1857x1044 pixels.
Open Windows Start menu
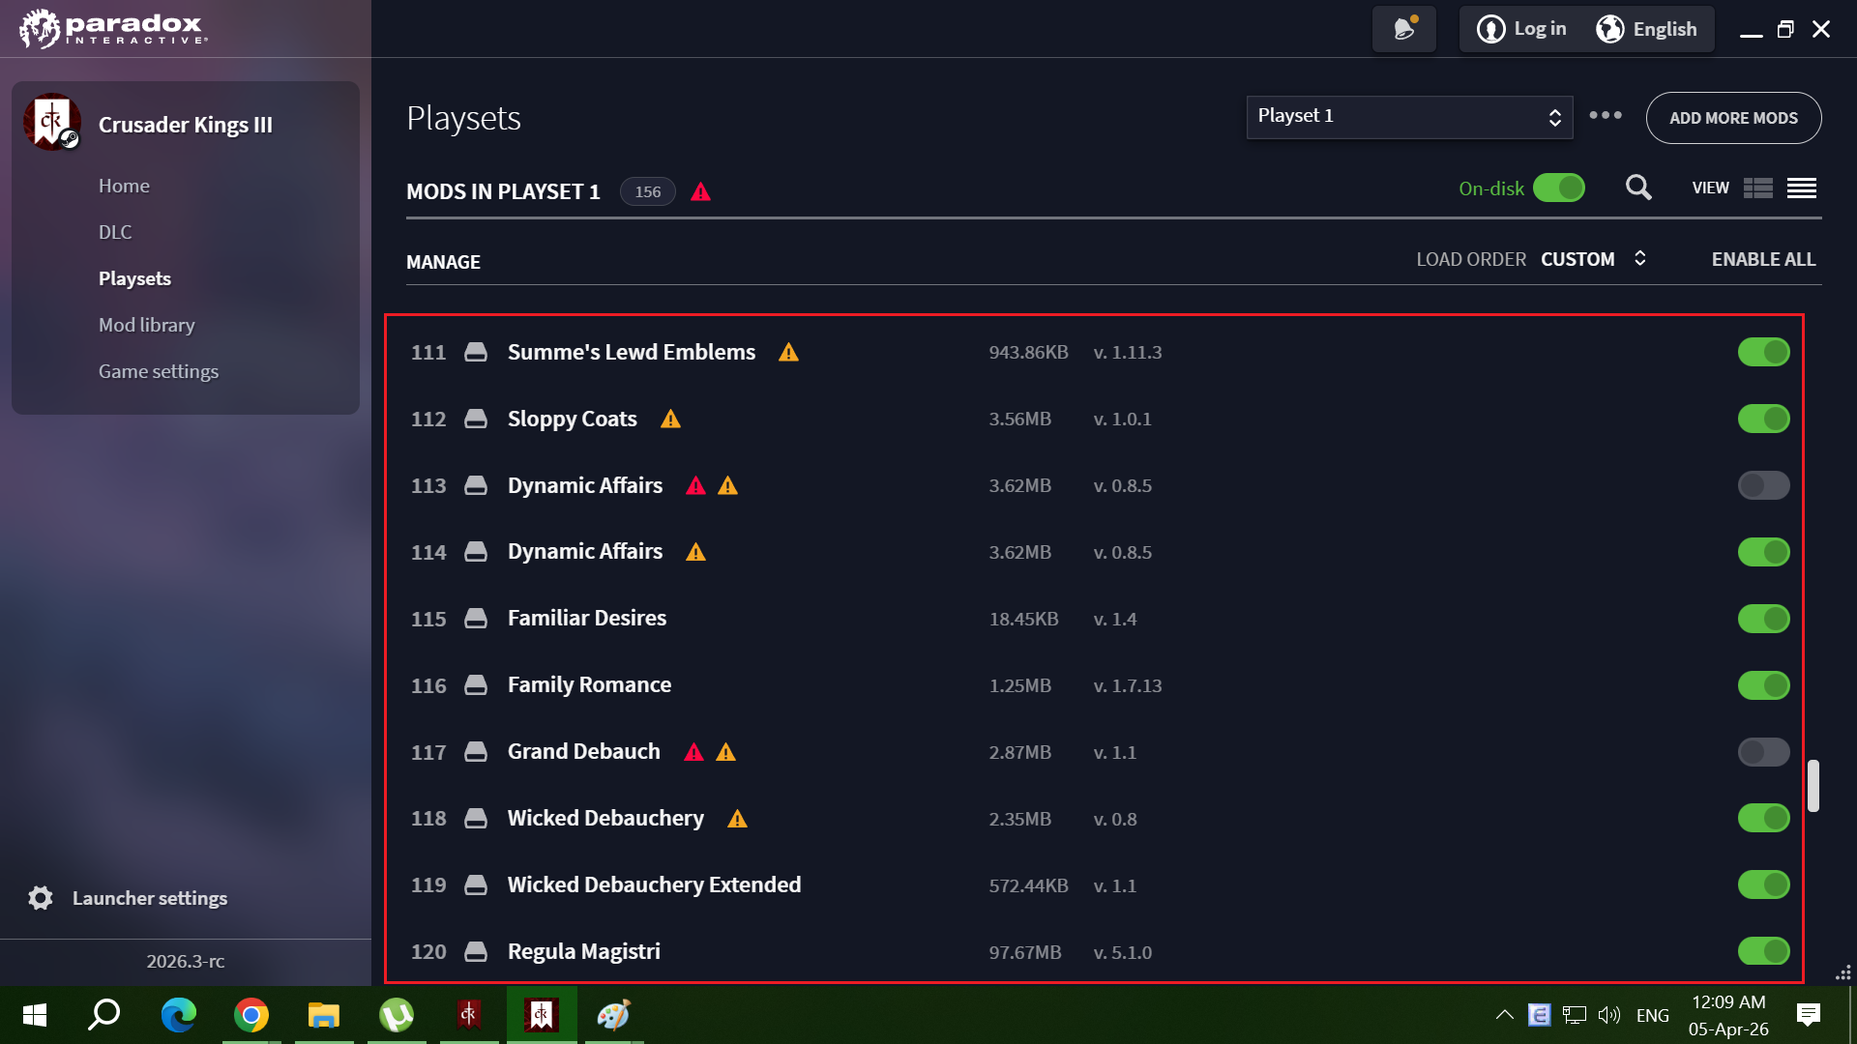pyautogui.click(x=35, y=1015)
